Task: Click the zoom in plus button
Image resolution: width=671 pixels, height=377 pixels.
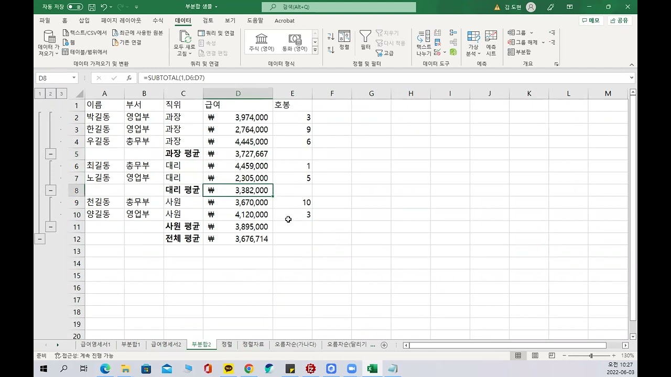Action: (614, 356)
